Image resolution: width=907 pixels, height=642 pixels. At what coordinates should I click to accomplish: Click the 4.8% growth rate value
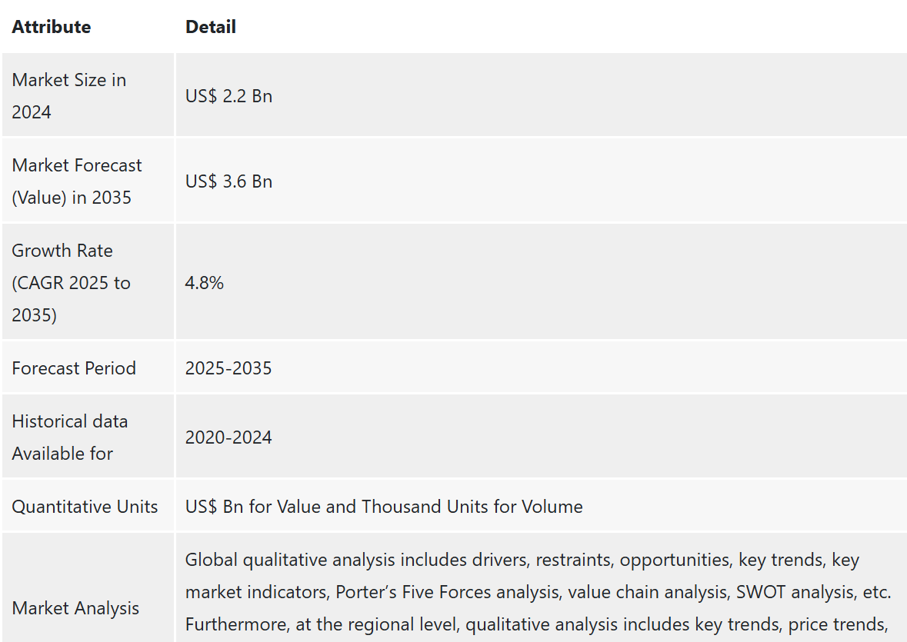(204, 283)
